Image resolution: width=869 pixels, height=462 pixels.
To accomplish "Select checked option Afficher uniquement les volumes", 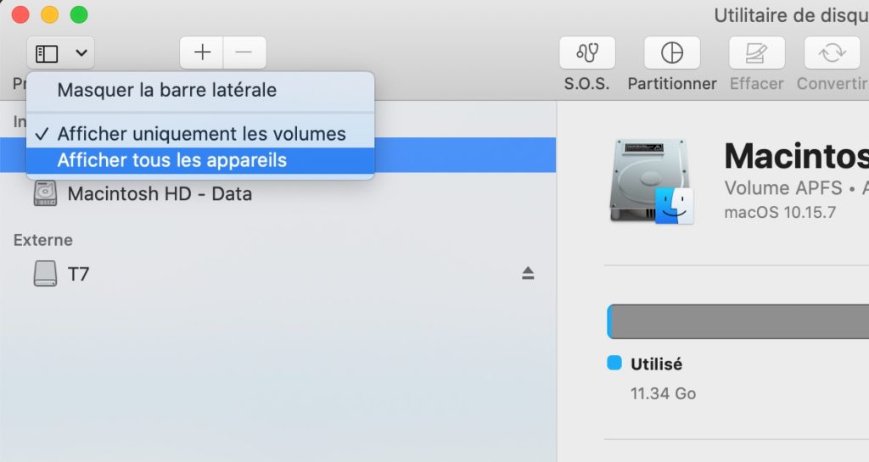I will [200, 134].
